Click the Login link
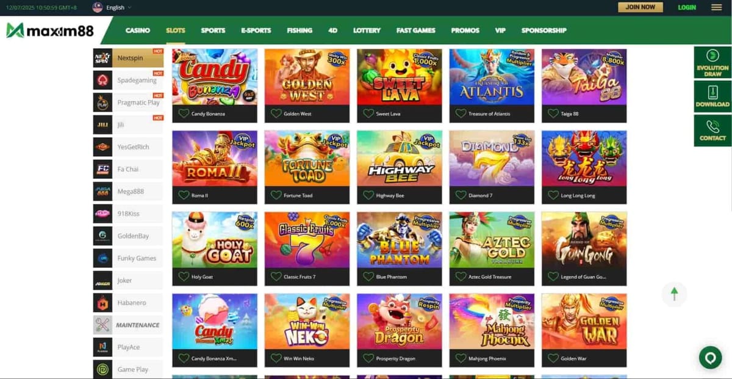This screenshot has height=379, width=732. [687, 7]
